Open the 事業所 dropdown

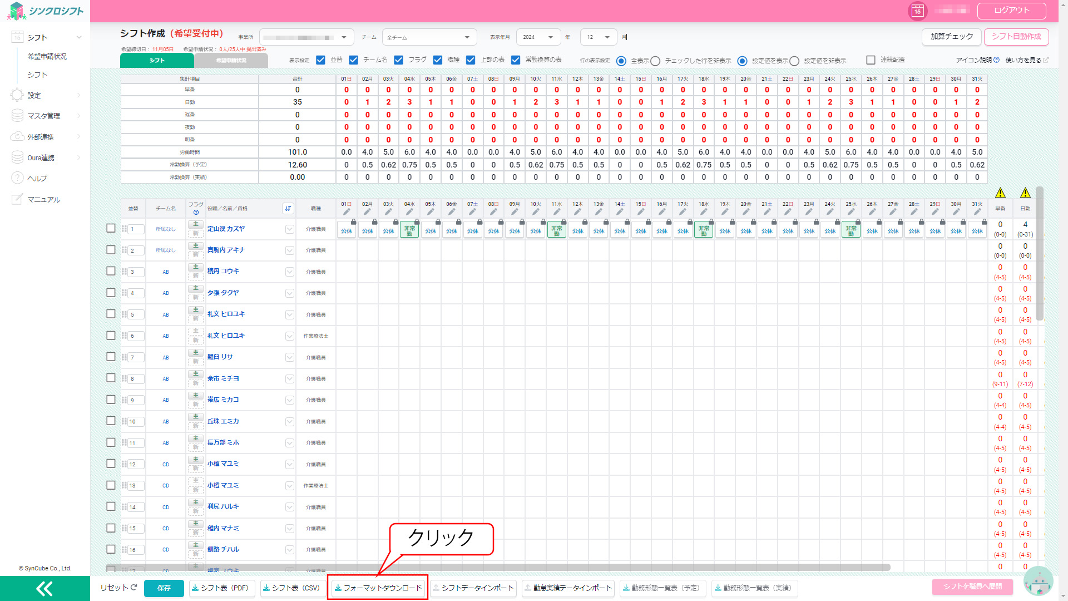tap(306, 37)
